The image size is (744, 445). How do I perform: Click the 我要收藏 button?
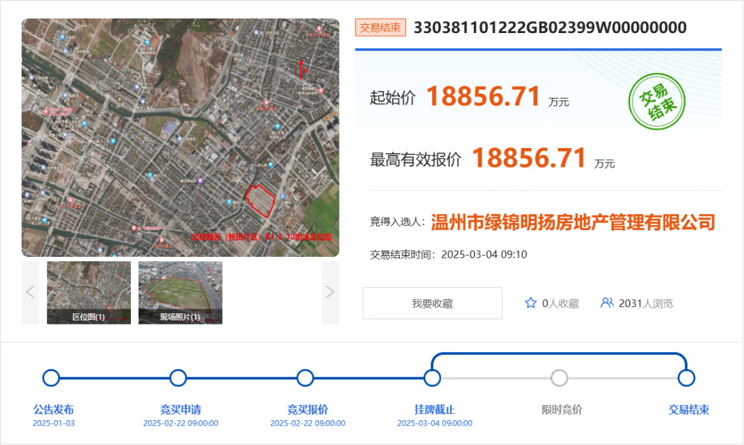pos(433,303)
